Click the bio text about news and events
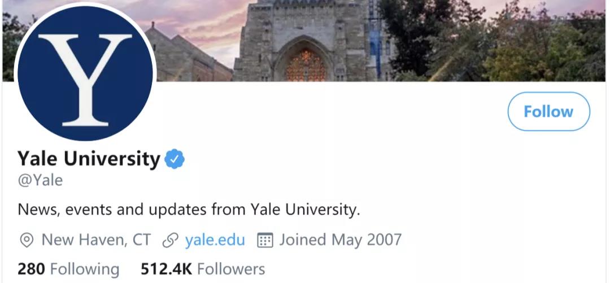 click(x=189, y=210)
